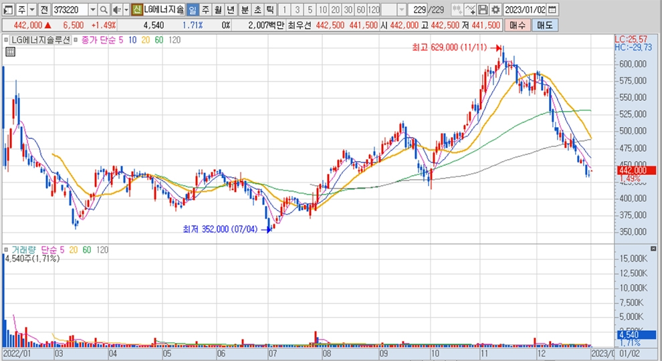The height and width of the screenshot is (361, 662).
Task: Click the 거래량 volume legend label
Action: [23, 249]
